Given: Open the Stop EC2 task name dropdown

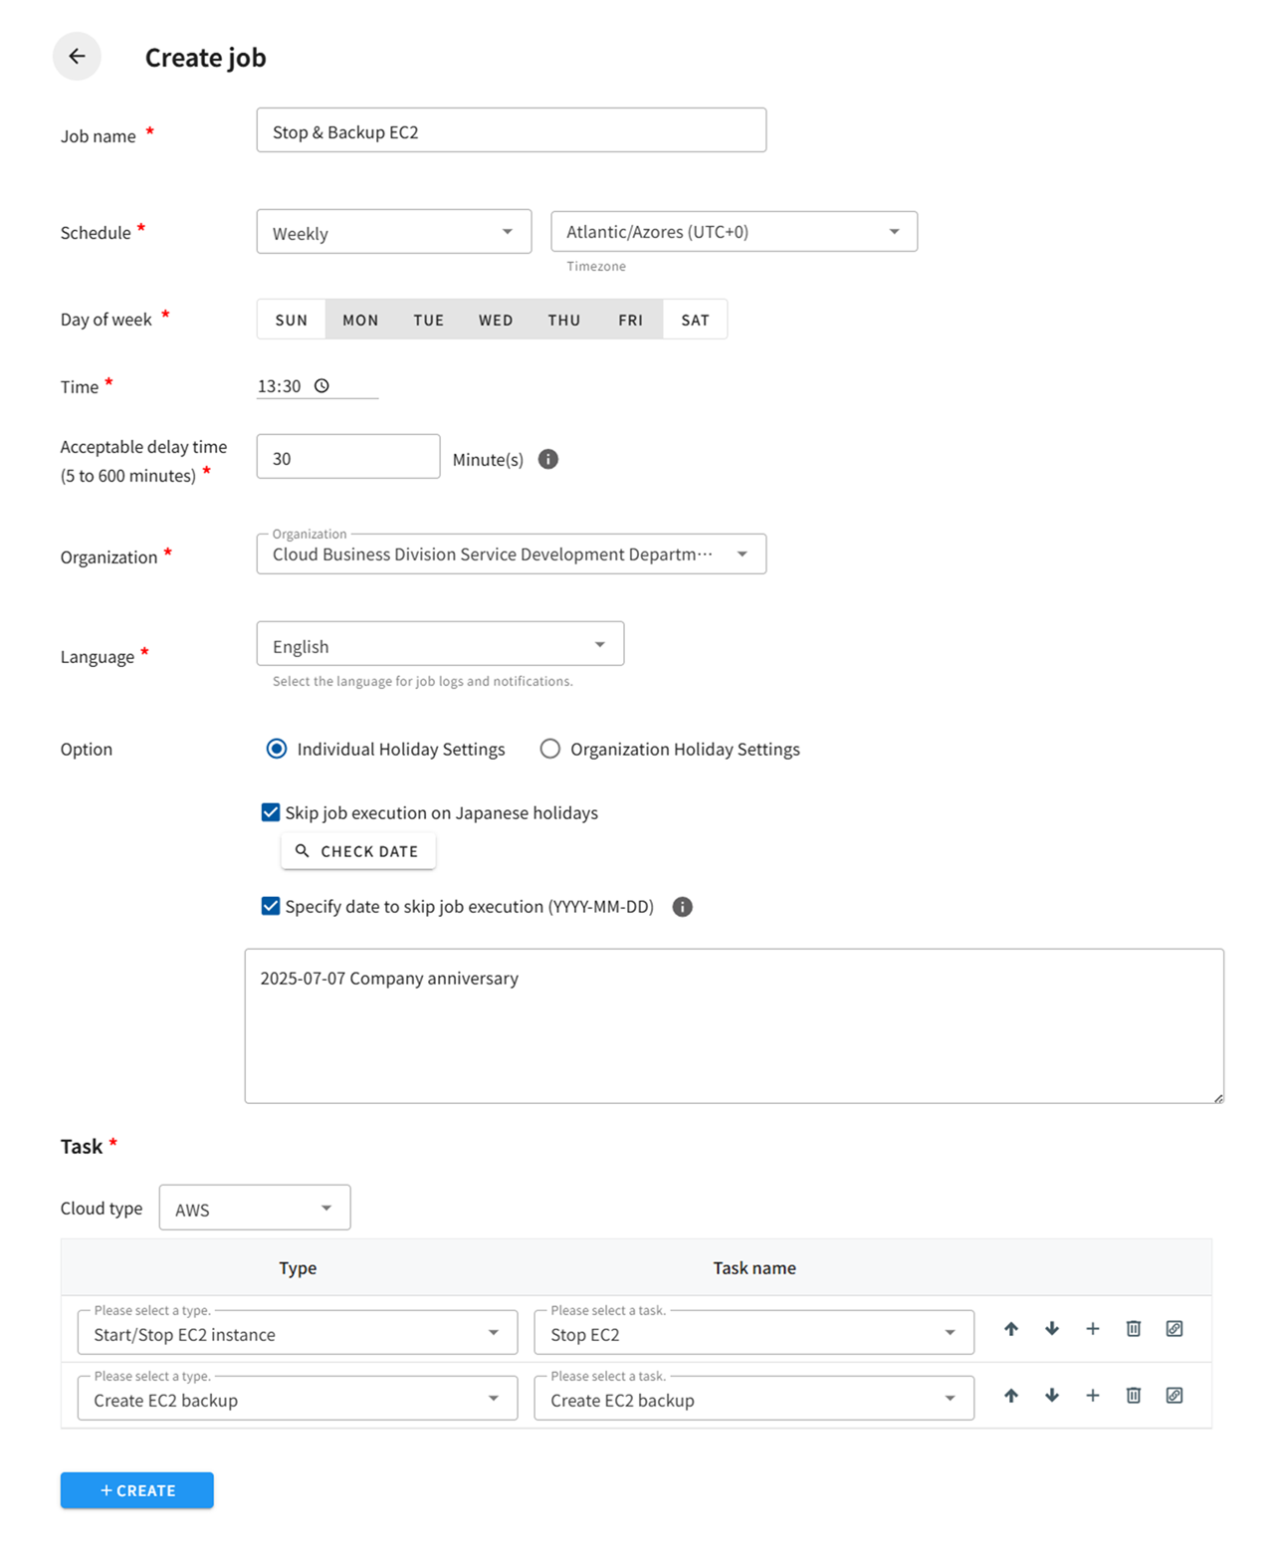Looking at the screenshot, I should (754, 1334).
